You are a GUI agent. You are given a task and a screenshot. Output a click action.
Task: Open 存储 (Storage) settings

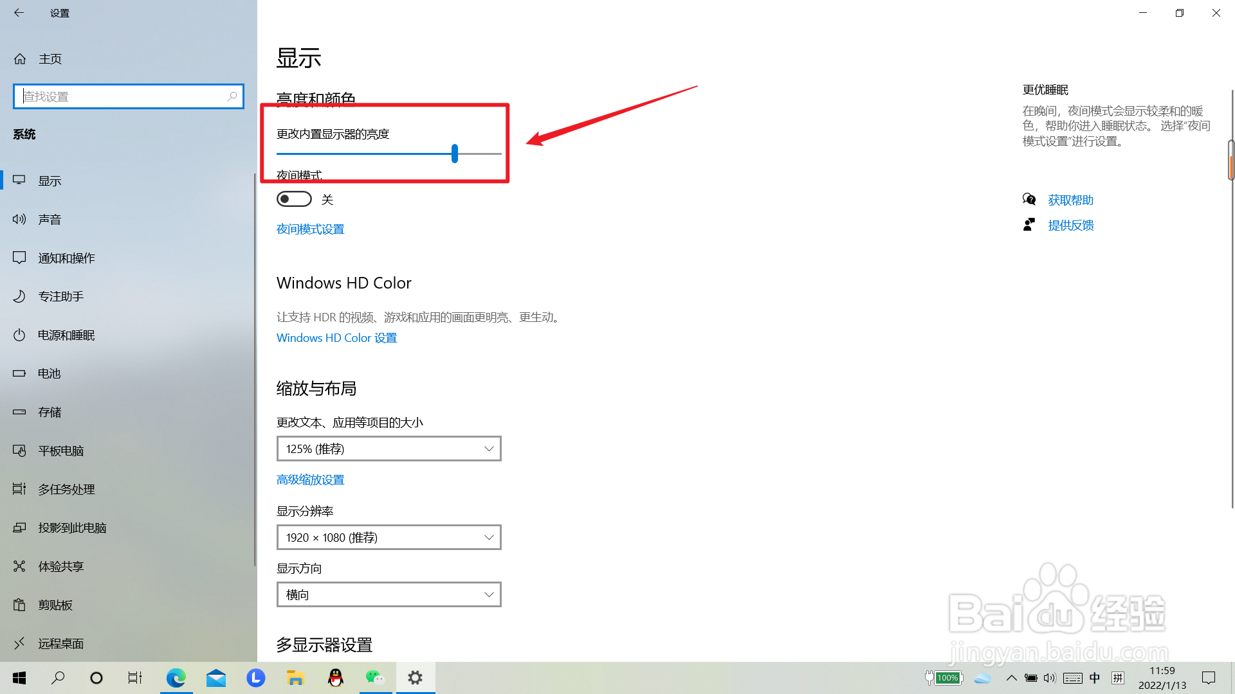(x=48, y=412)
